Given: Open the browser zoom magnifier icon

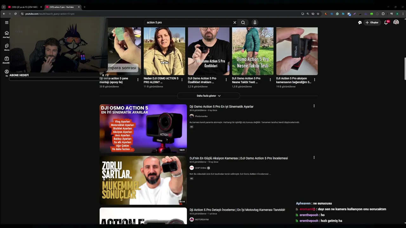Looking at the screenshot, I should click(x=308, y=14).
